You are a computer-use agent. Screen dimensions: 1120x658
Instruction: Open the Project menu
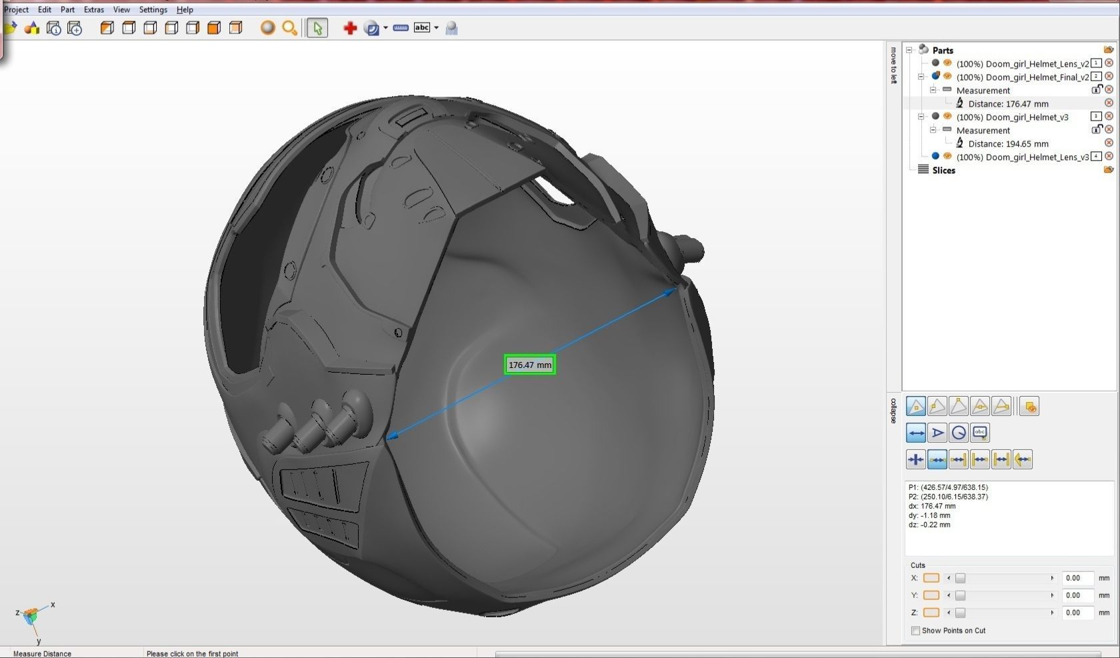click(x=17, y=9)
